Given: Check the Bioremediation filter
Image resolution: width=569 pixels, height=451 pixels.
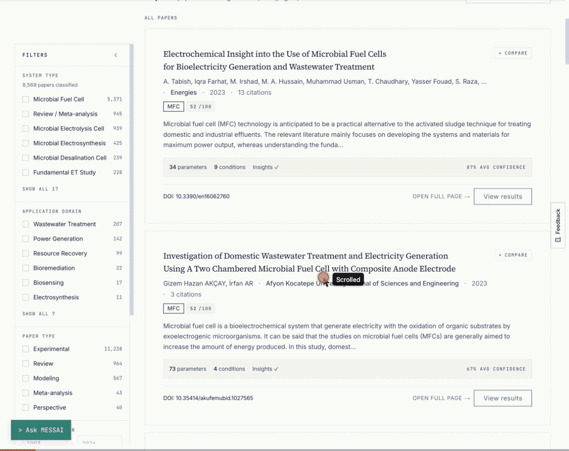Looking at the screenshot, I should click(x=25, y=268).
